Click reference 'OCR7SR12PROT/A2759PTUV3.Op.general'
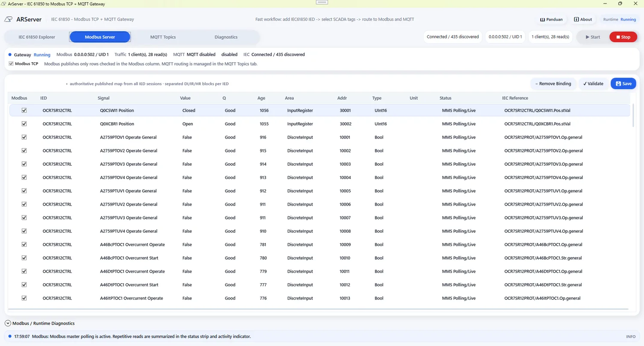 tap(544, 218)
